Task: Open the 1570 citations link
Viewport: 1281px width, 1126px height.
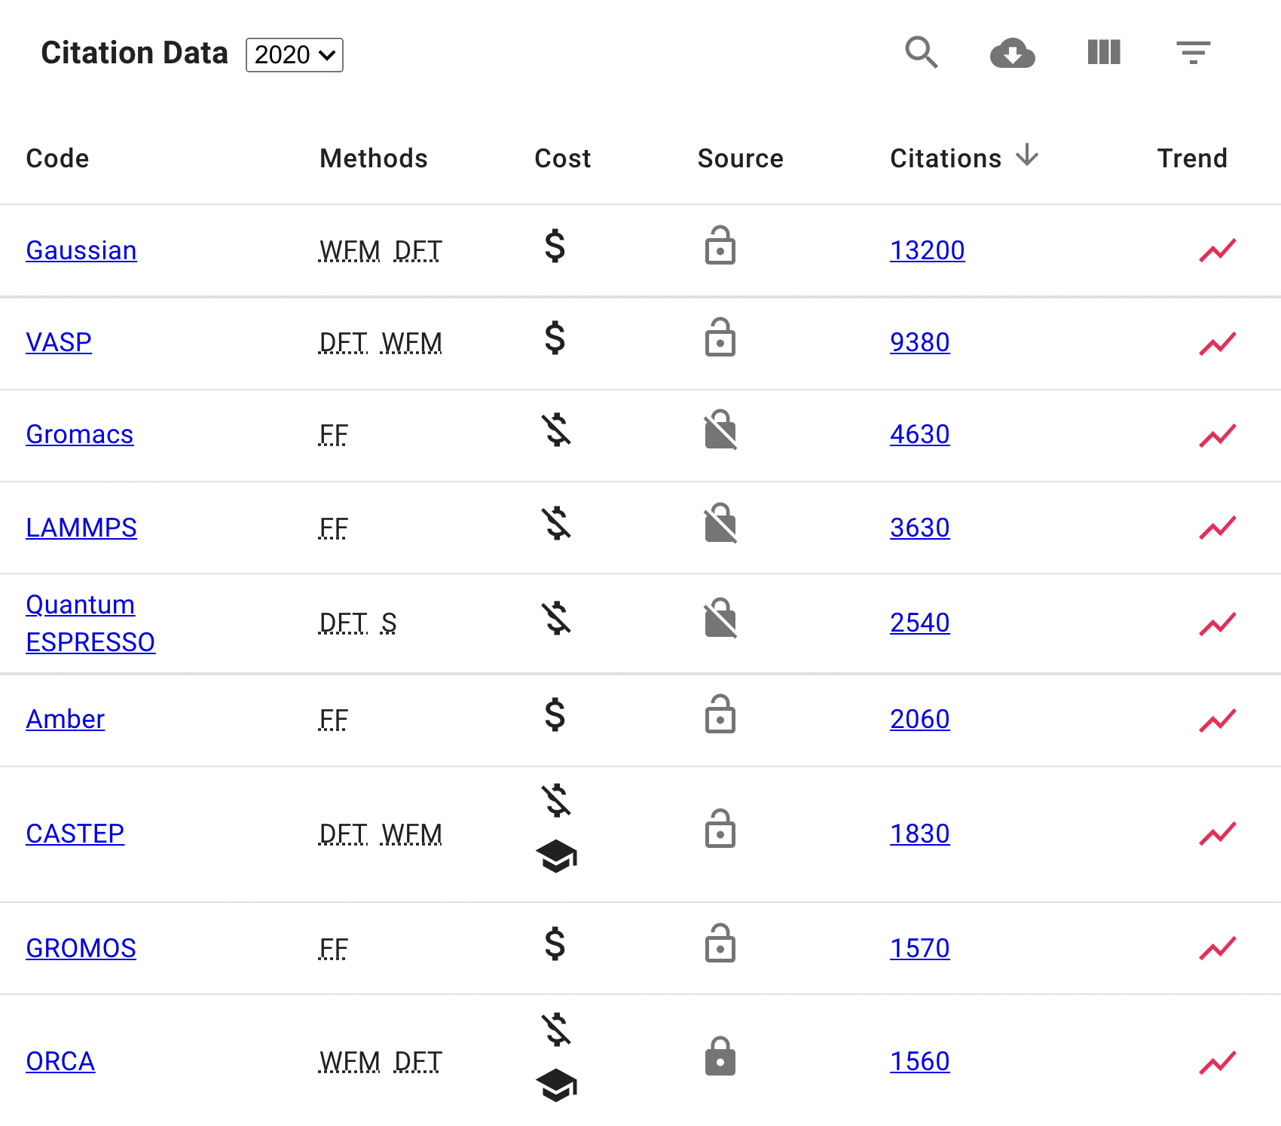Action: pyautogui.click(x=920, y=948)
